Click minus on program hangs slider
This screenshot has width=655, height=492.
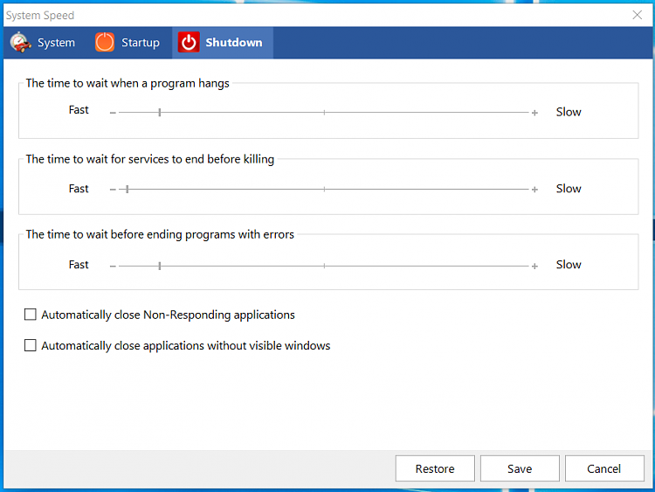click(x=113, y=113)
